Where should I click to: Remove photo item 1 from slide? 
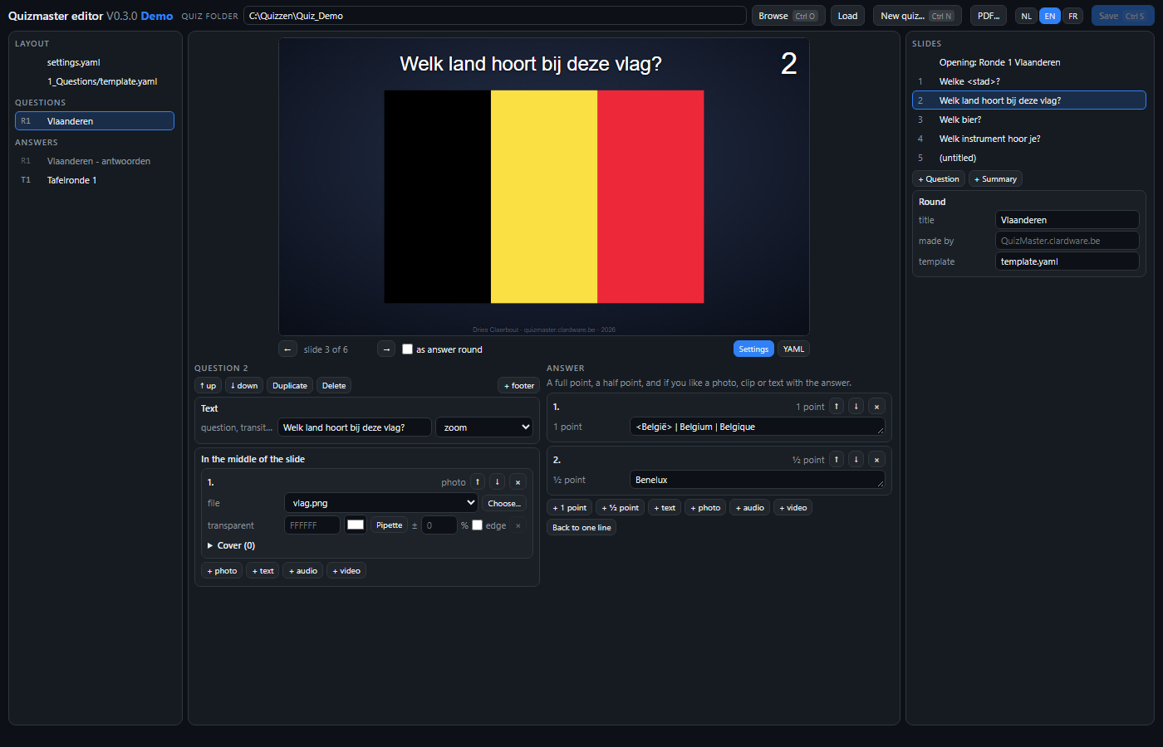(x=518, y=482)
